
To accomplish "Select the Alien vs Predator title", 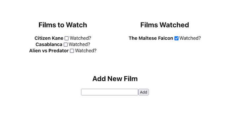I will [x=49, y=51].
